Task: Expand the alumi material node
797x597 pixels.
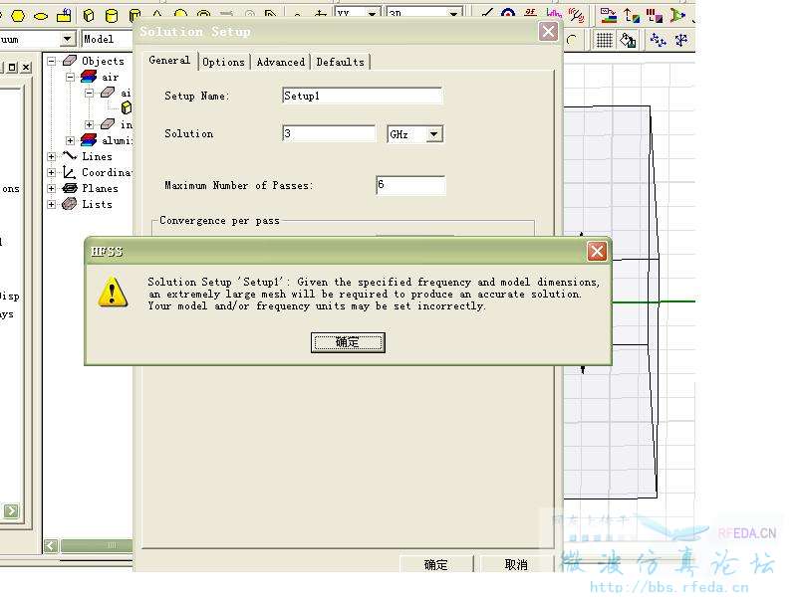Action: [70, 140]
